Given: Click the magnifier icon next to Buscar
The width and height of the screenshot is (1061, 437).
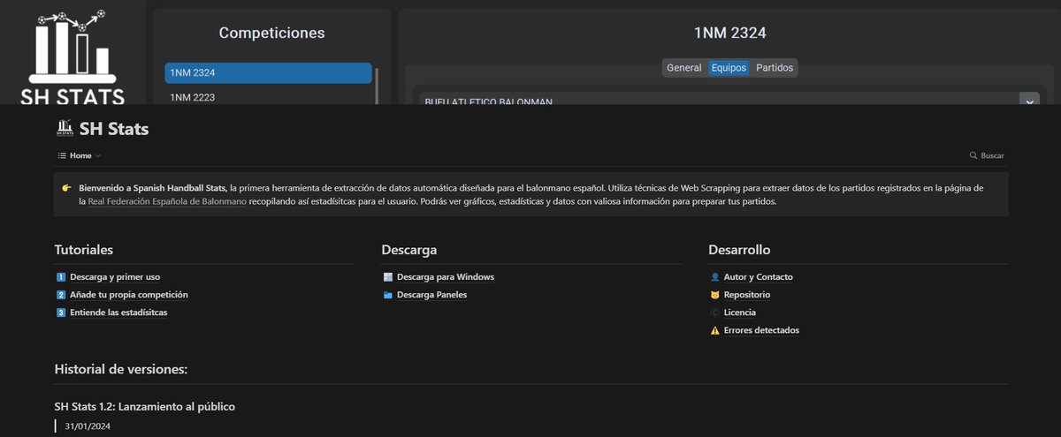Looking at the screenshot, I should point(973,155).
